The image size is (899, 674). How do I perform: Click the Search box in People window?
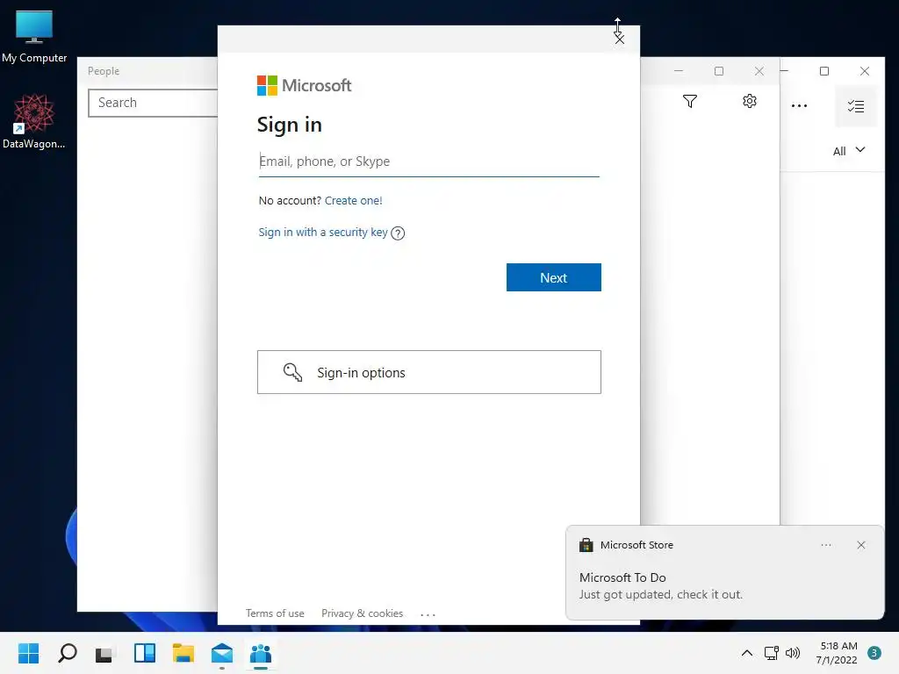click(x=153, y=103)
